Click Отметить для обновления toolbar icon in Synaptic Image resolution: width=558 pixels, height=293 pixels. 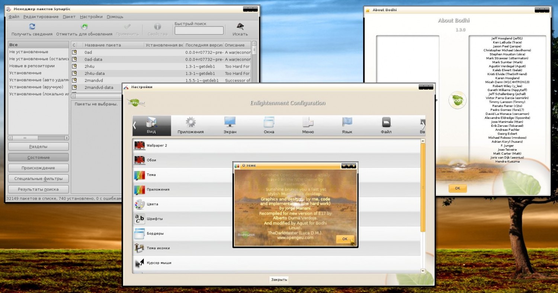coord(84,26)
